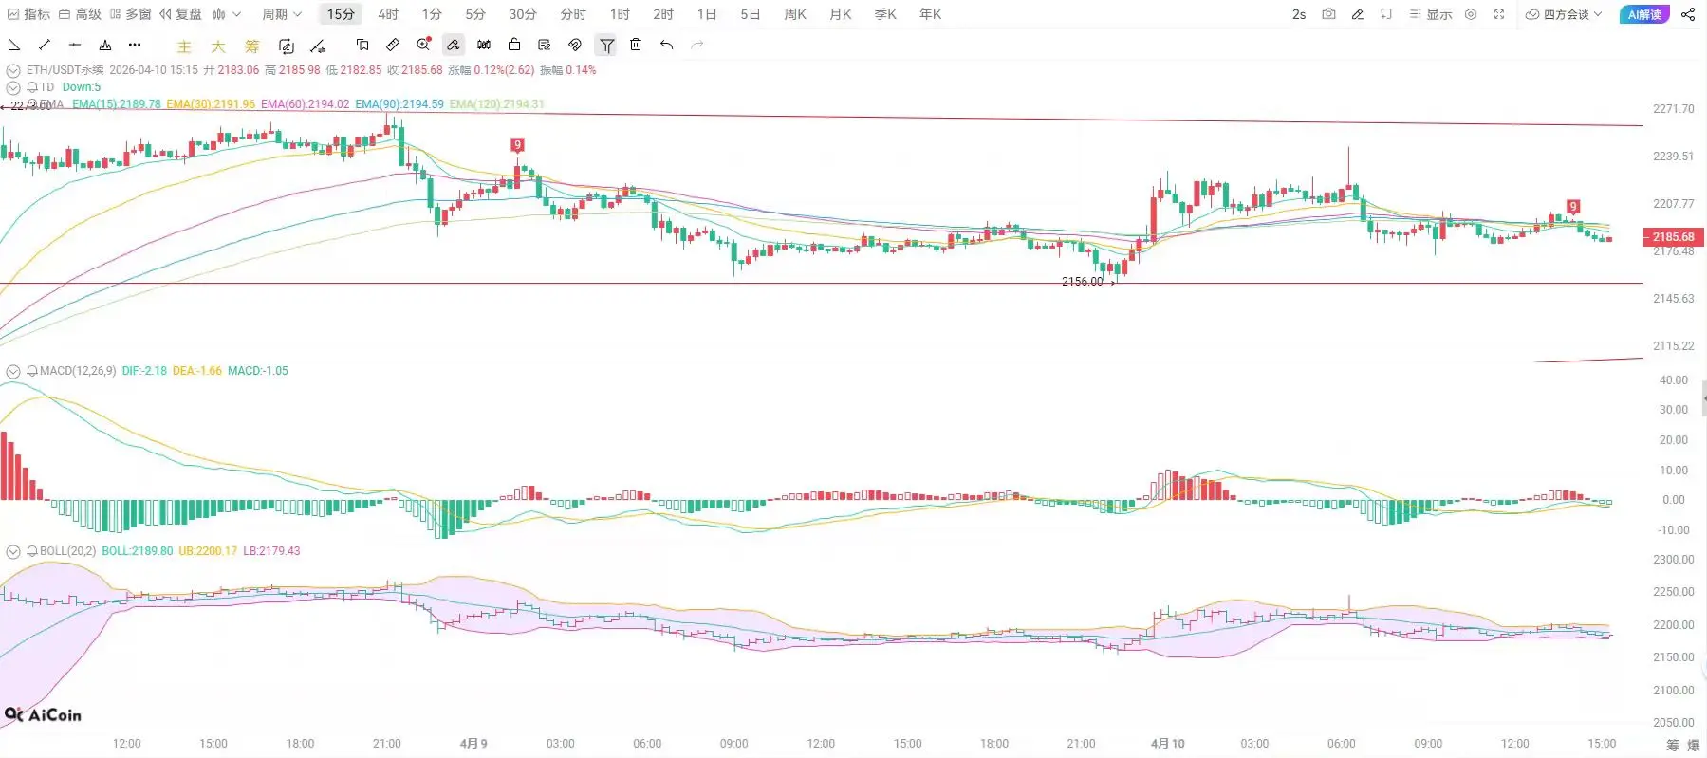This screenshot has height=758, width=1707.
Task: Take a chart snapshot with camera icon
Action: (1328, 14)
